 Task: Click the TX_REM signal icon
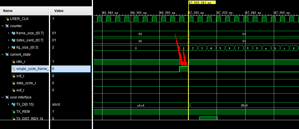[13, 112]
